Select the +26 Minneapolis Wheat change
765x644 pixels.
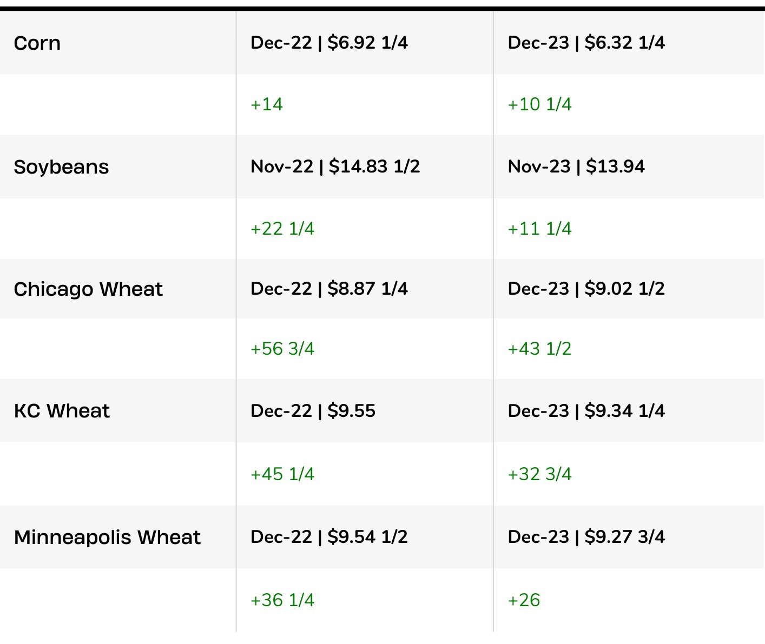coord(524,600)
